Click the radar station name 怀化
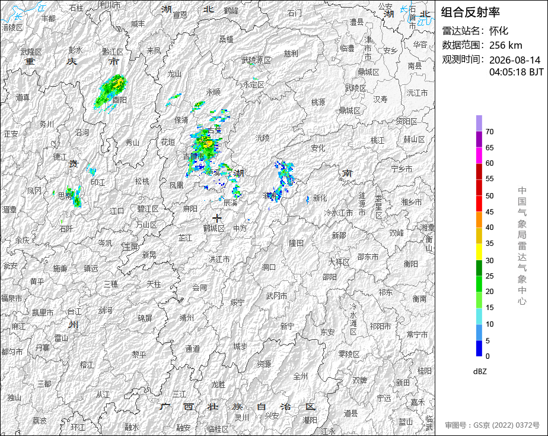Viewport: 548px width, 436px height. point(499,31)
